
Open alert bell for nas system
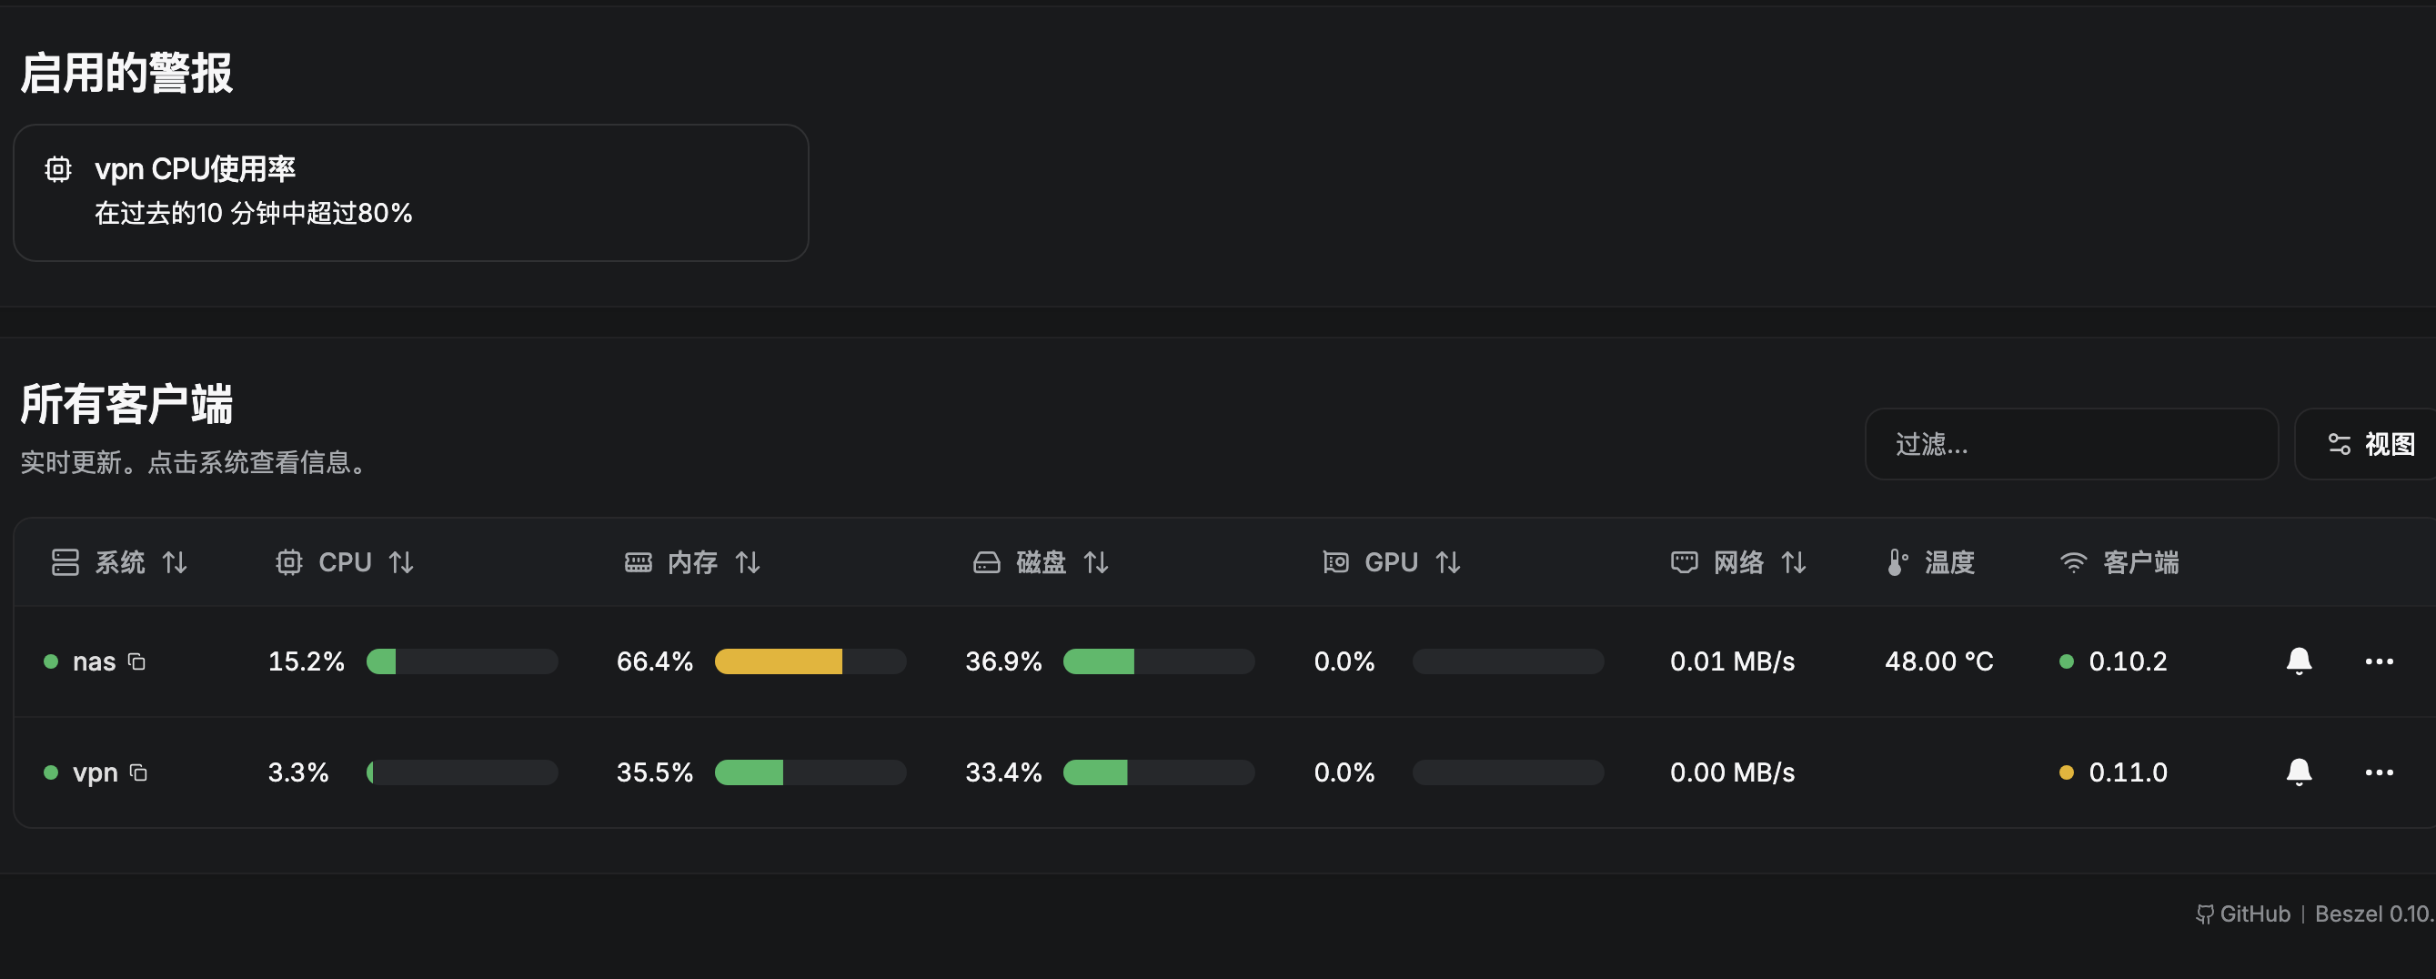pyautogui.click(x=2298, y=661)
